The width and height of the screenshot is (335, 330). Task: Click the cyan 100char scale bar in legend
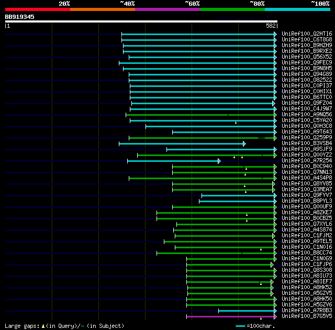coord(240,326)
